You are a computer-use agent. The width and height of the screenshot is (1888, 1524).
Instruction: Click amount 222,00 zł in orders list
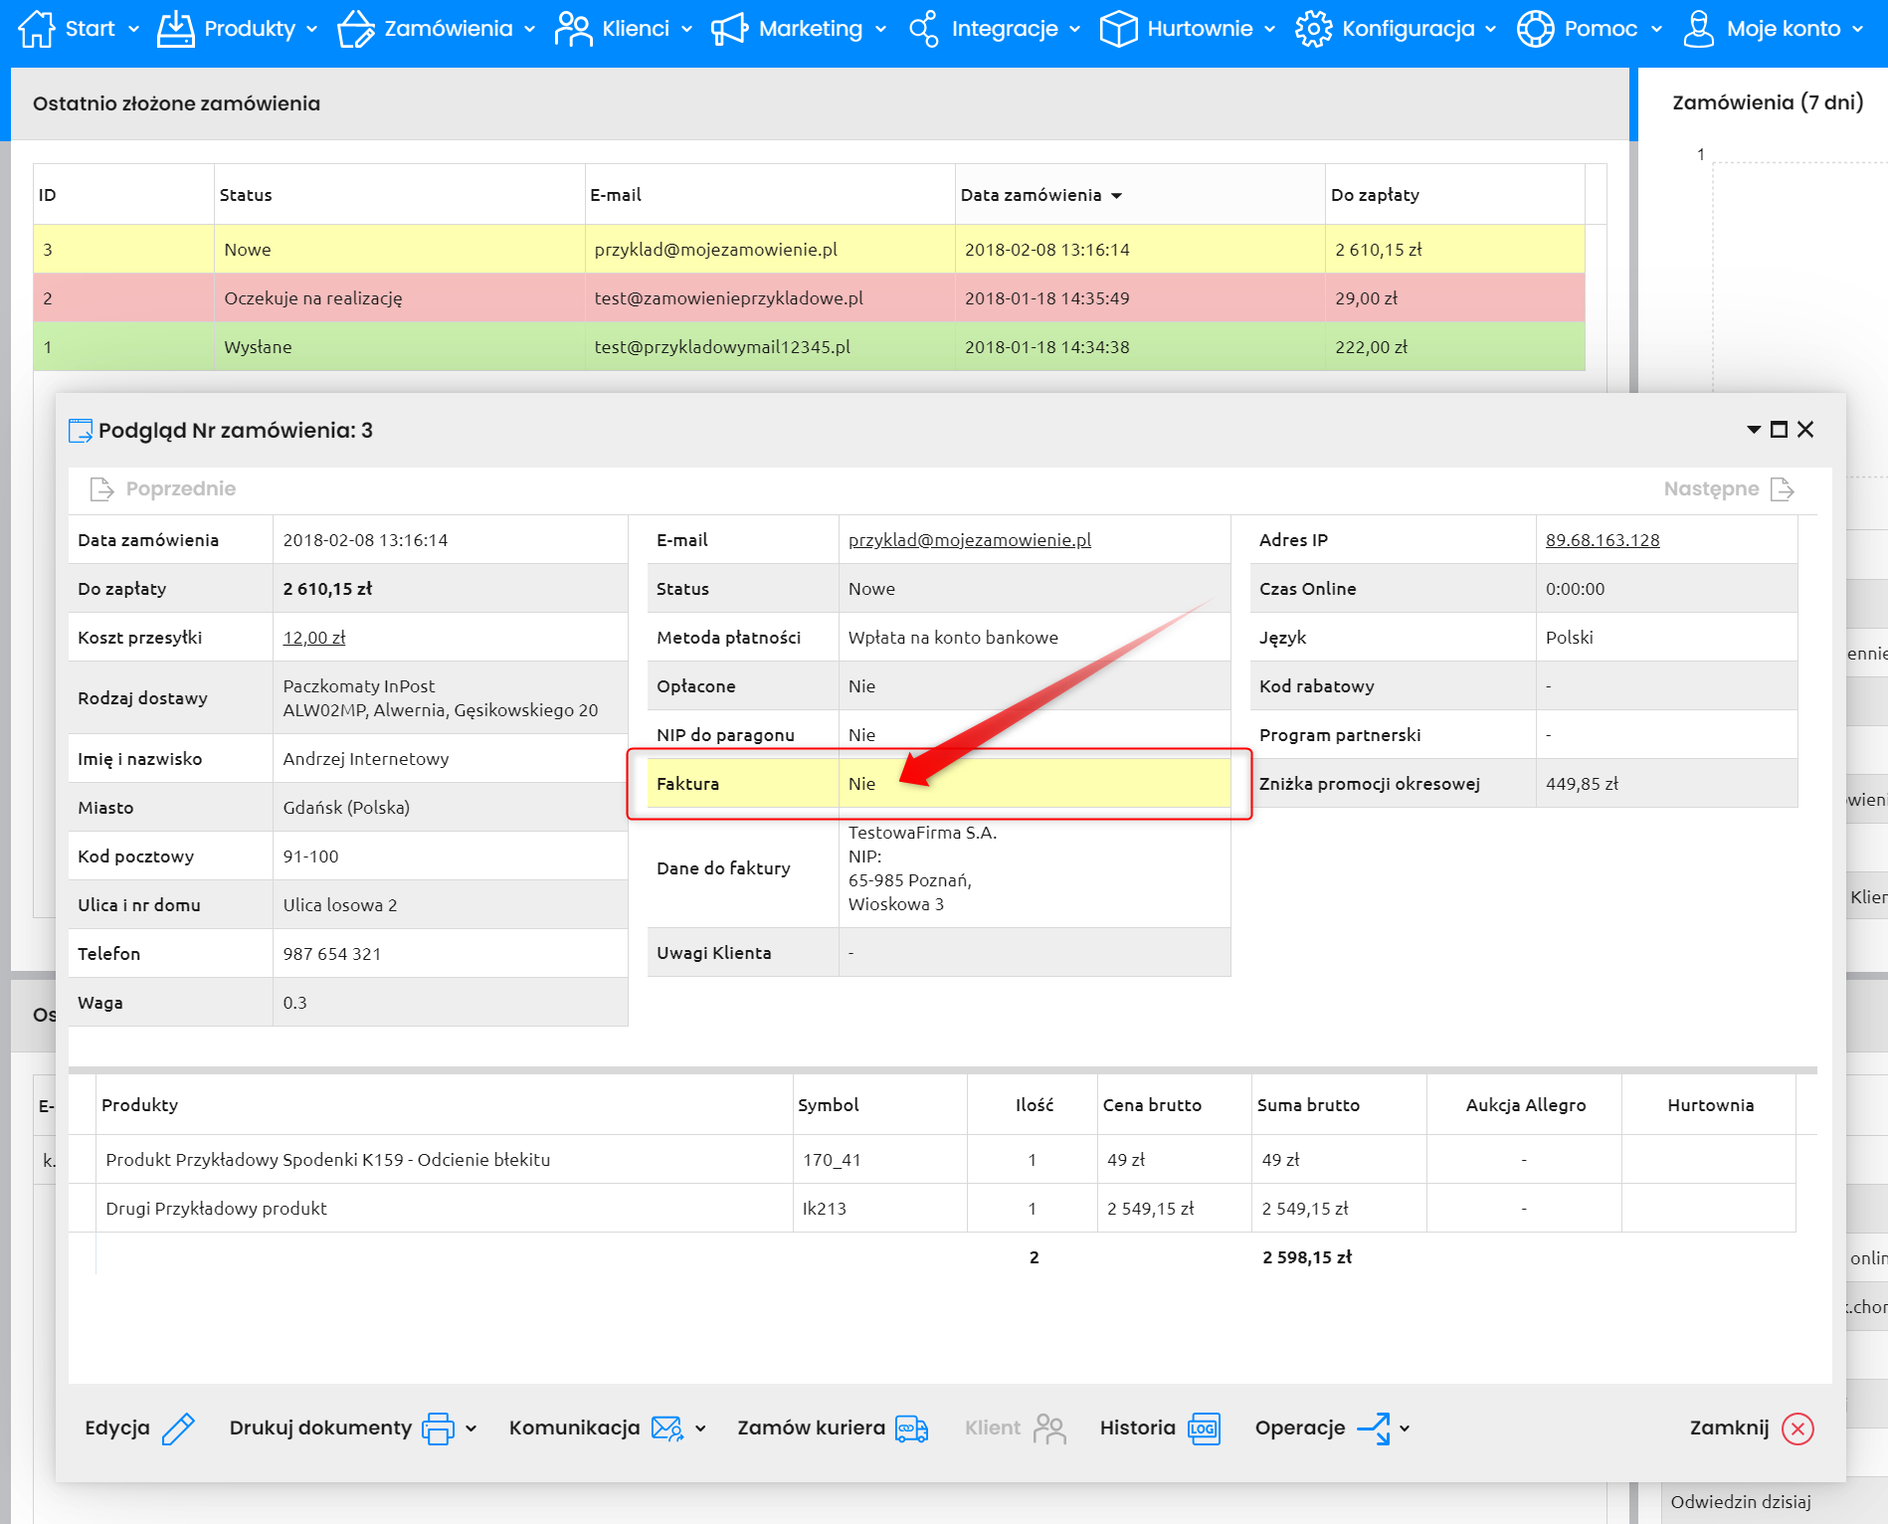[x=1371, y=347]
